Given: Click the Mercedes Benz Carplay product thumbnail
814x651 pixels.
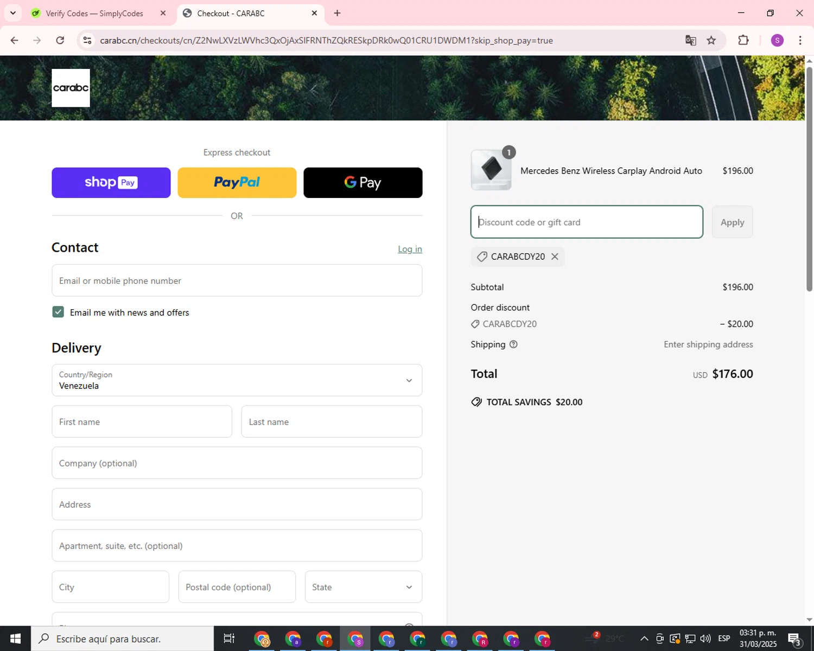Looking at the screenshot, I should coord(491,170).
